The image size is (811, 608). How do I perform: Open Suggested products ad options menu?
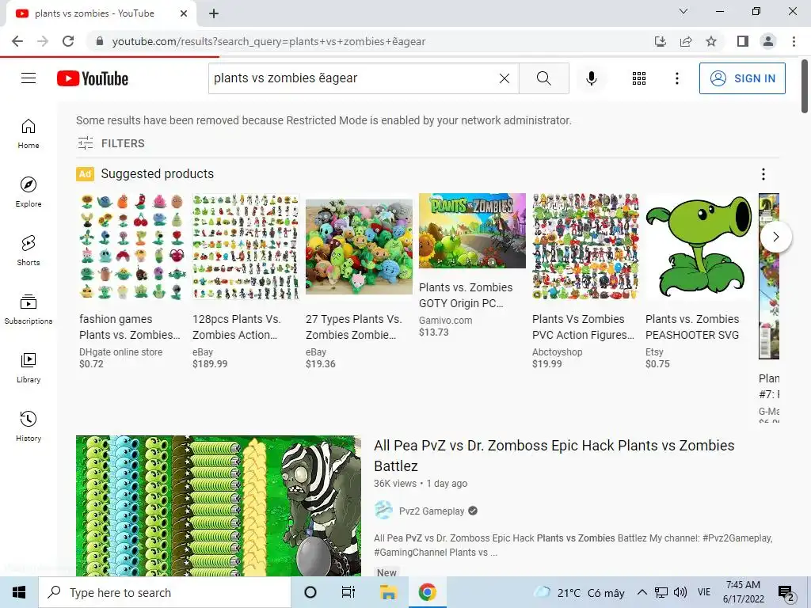[x=763, y=174]
